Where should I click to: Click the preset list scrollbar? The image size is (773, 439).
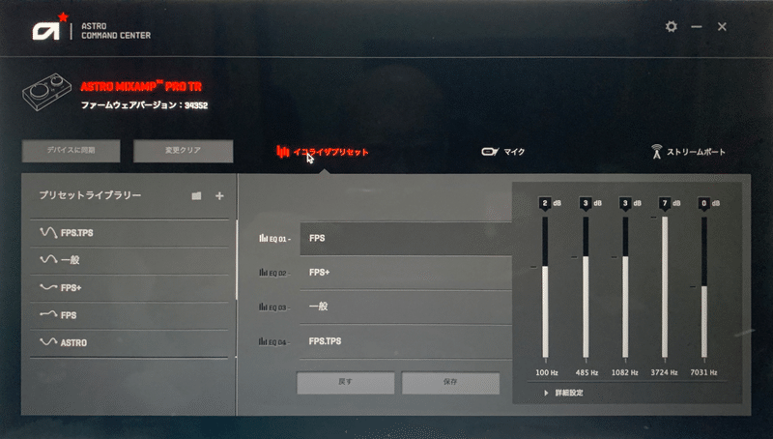[237, 260]
